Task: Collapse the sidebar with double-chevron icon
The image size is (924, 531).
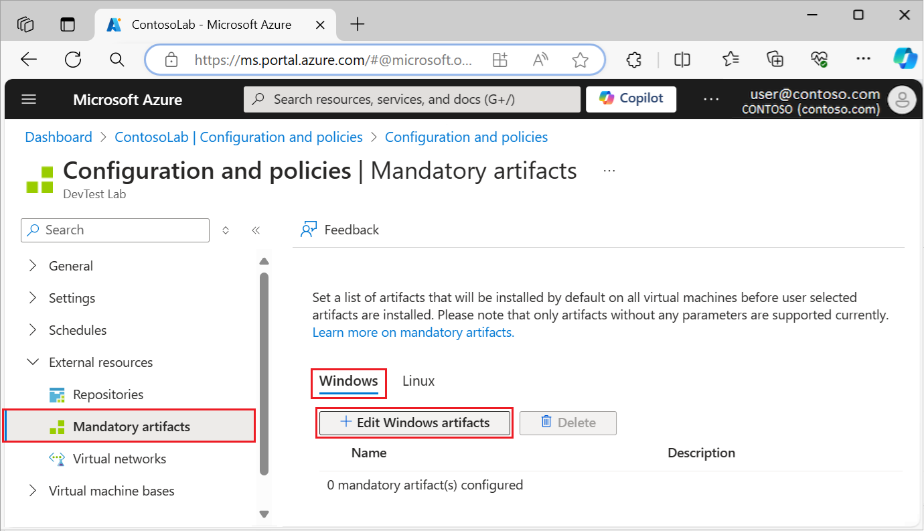Action: pyautogui.click(x=256, y=230)
